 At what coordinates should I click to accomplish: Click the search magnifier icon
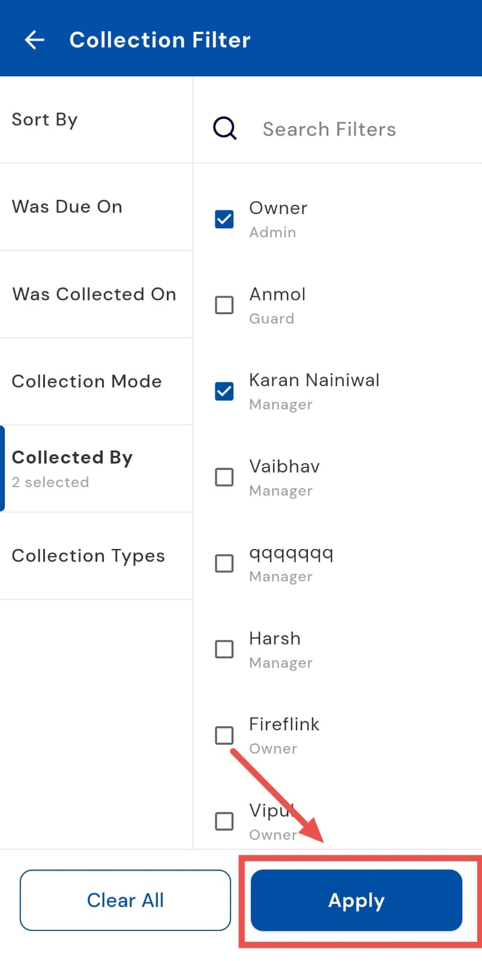pos(225,129)
